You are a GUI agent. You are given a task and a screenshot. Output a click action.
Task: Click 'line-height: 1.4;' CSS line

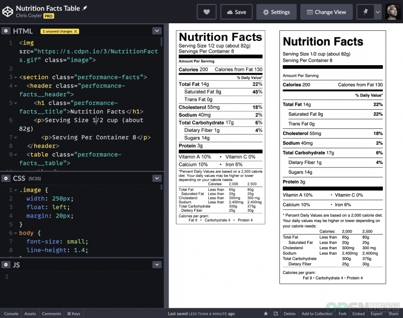(57, 250)
